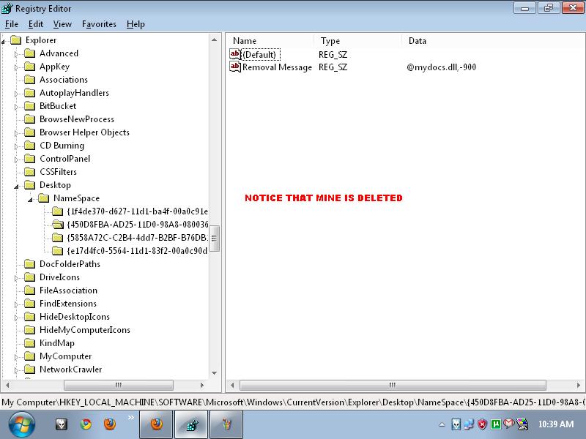Select the (Default) value name

click(x=261, y=55)
